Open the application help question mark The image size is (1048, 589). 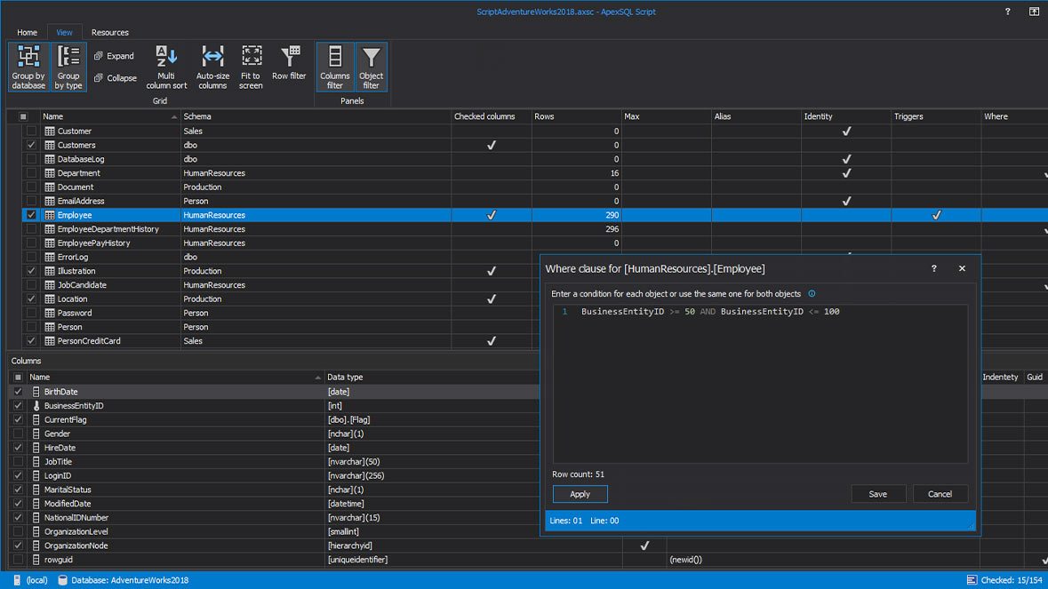click(1006, 12)
